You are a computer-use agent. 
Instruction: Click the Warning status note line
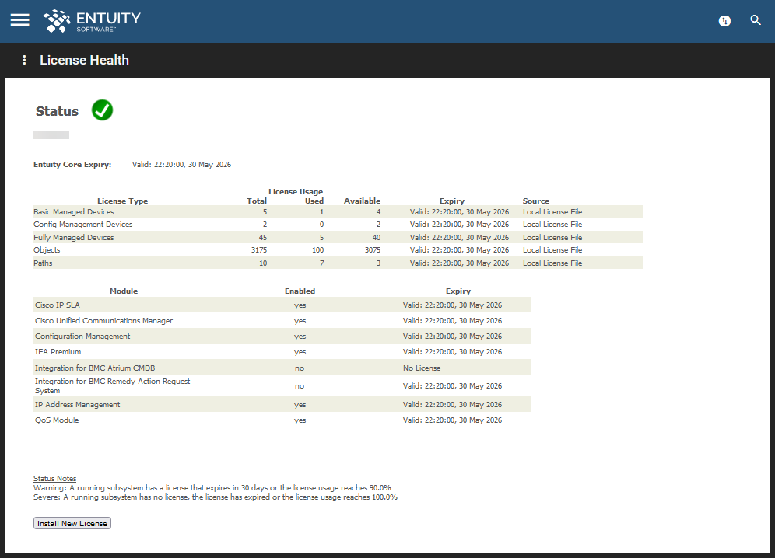[x=212, y=488]
